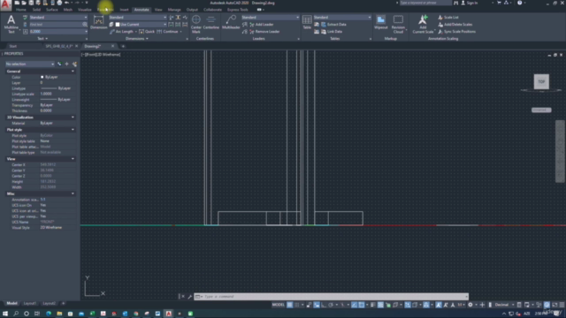Open the Output ribbon tab
The image size is (566, 318).
[192, 10]
